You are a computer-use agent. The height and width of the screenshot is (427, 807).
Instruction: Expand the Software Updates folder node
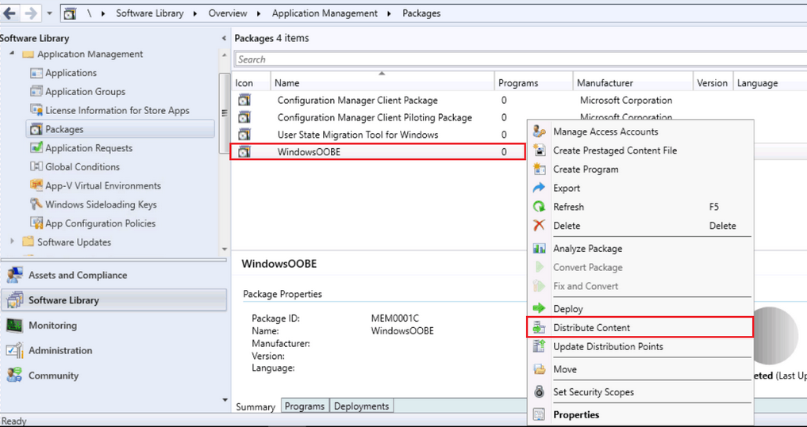[13, 242]
